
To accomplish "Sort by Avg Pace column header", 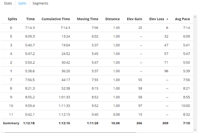I will (182, 19).
